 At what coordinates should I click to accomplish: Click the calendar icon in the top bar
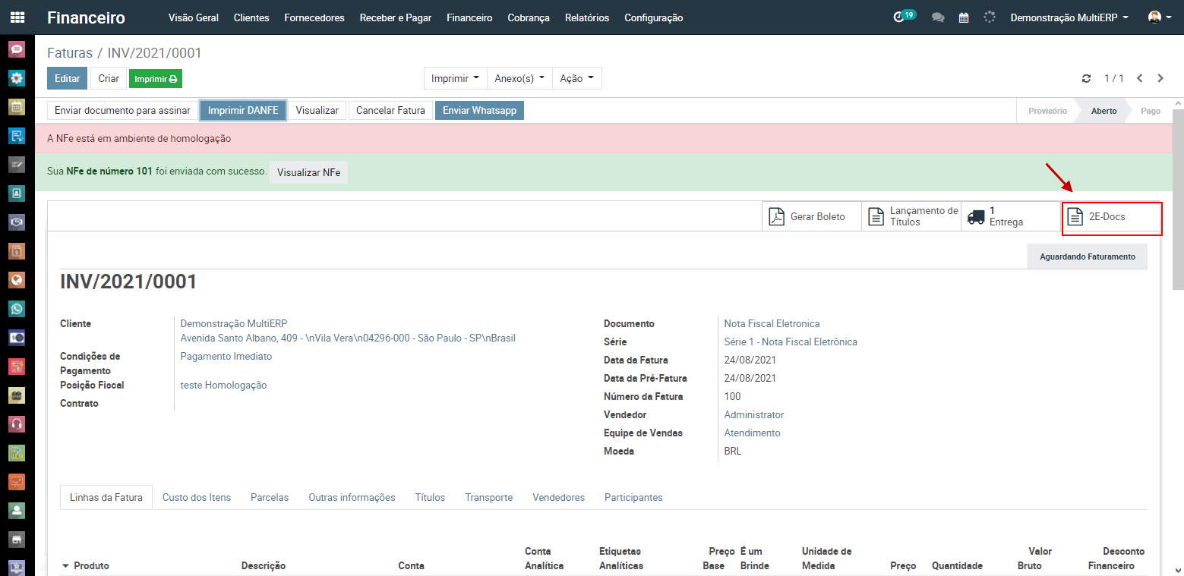[964, 17]
